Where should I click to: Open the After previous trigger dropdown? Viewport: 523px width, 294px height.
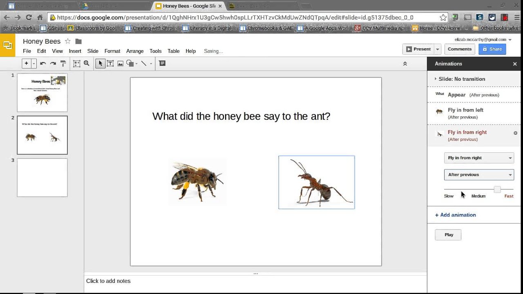(x=479, y=174)
